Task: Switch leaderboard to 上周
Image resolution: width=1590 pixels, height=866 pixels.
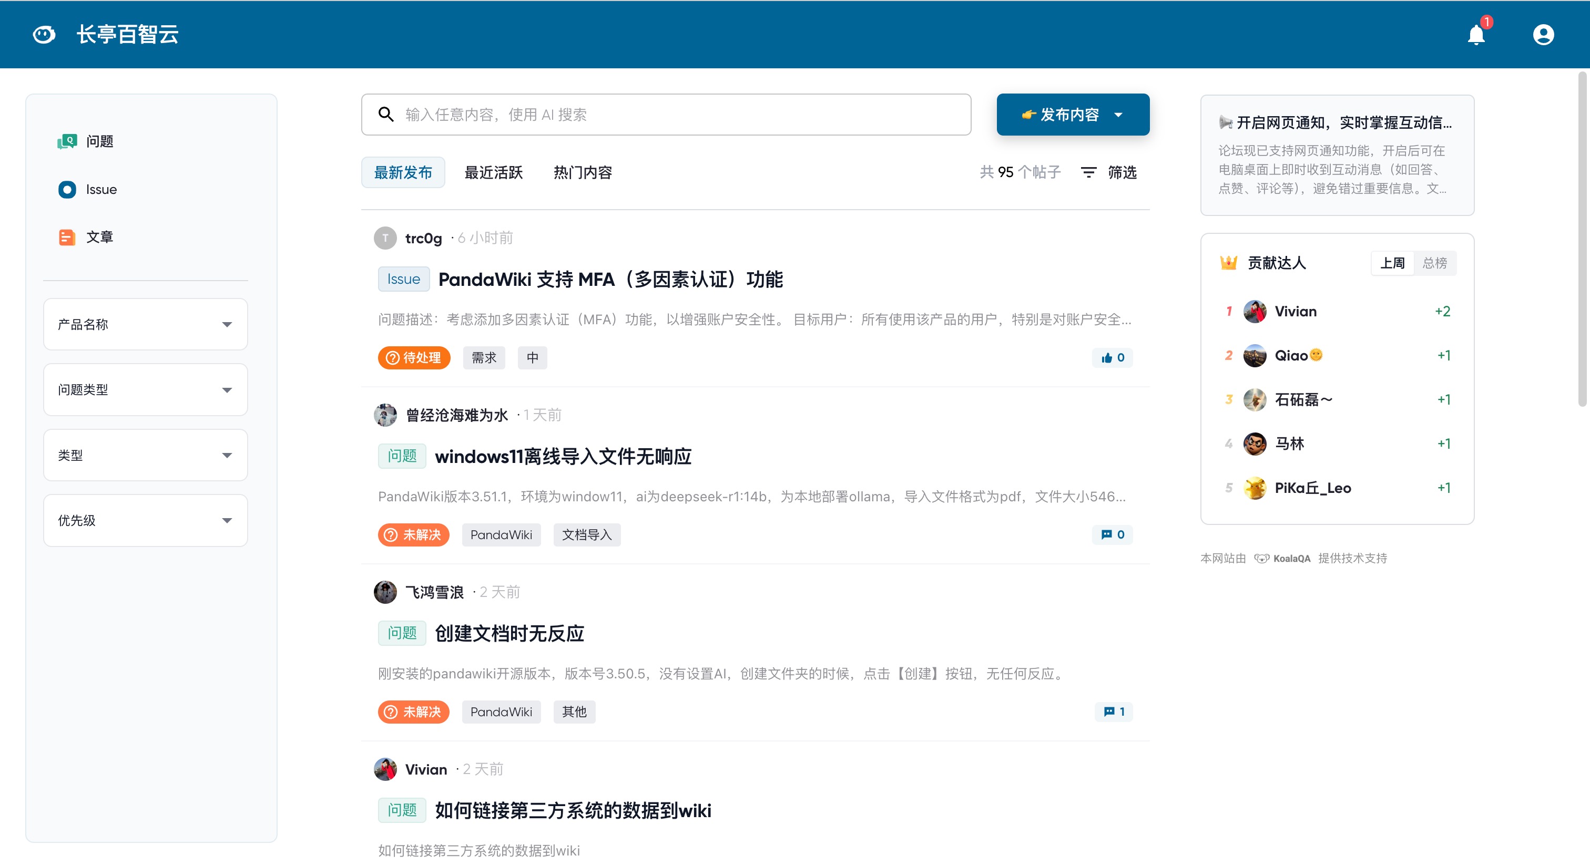Action: point(1392,263)
